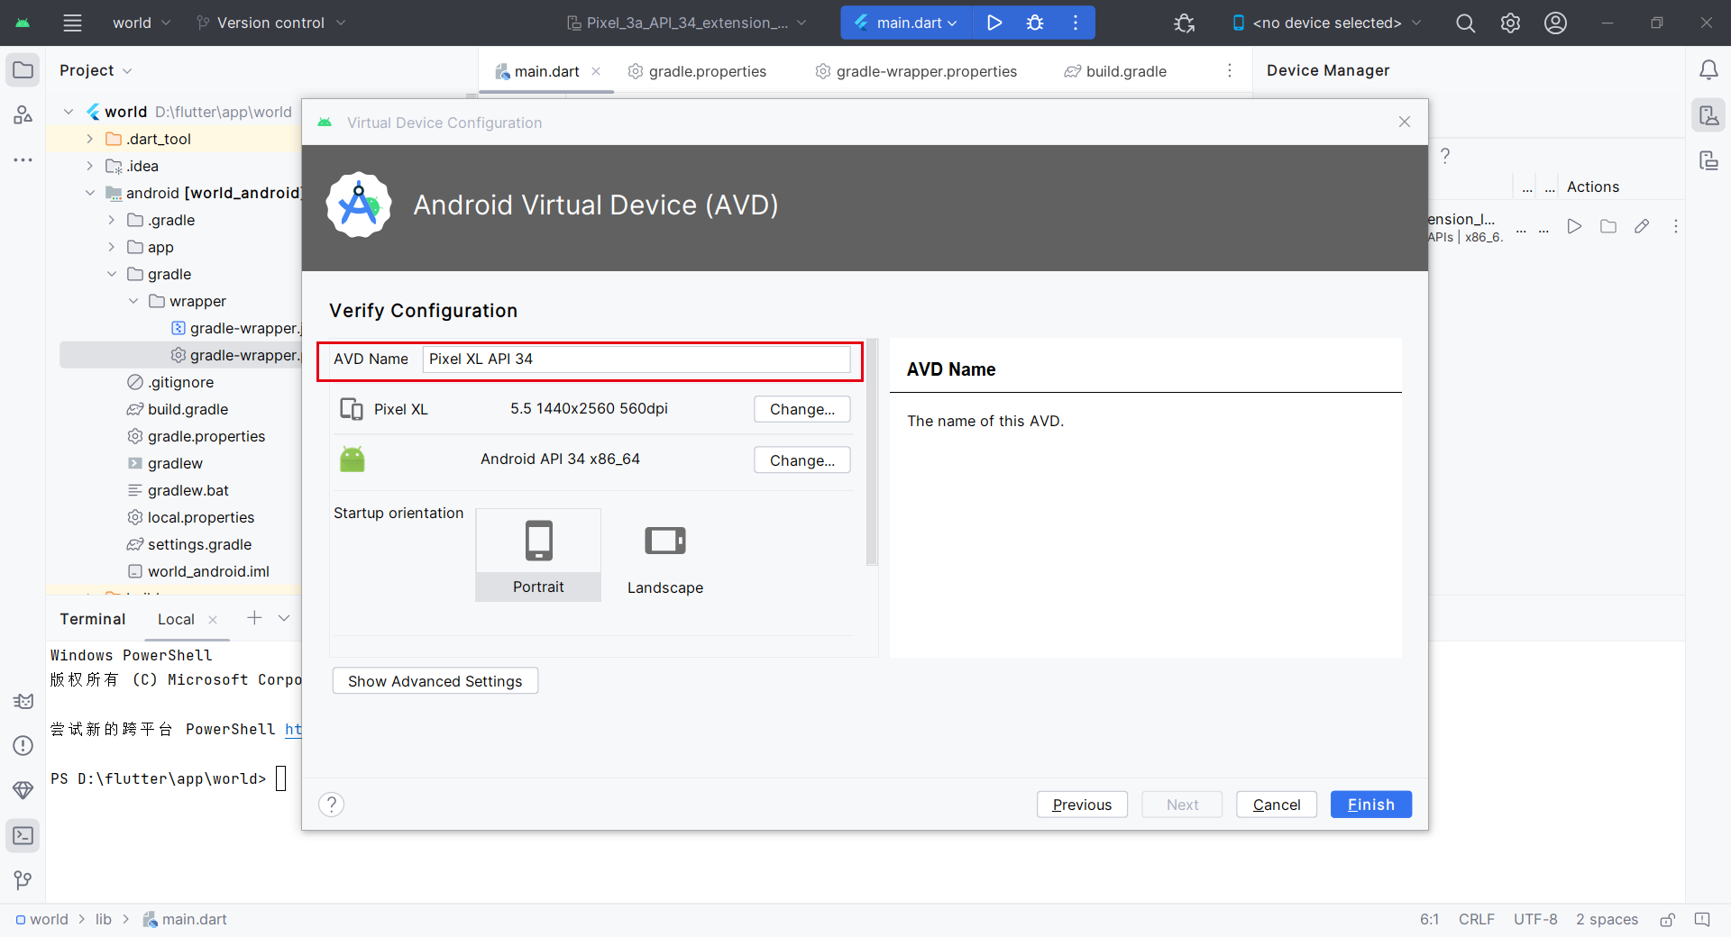Go back with Previous button

1082,805
